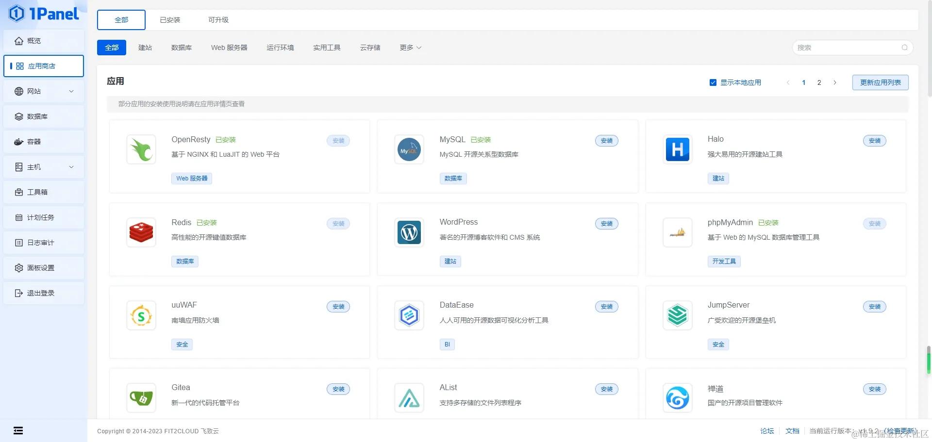
Task: Click the Web 服务器 tag on OpenResty
Action: pos(192,179)
